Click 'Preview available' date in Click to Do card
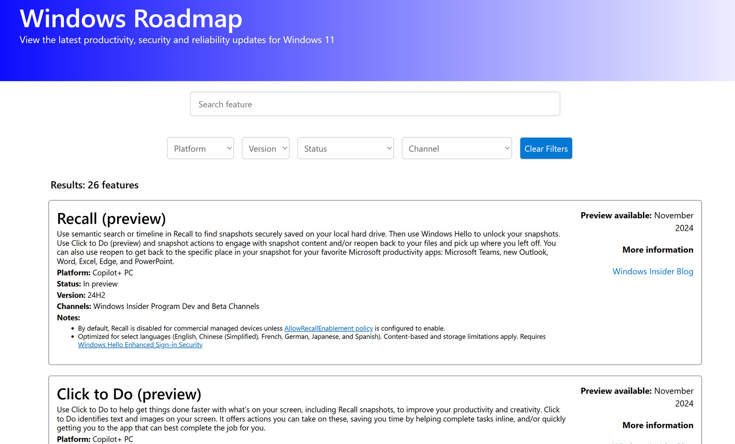735x444 pixels. point(637,397)
